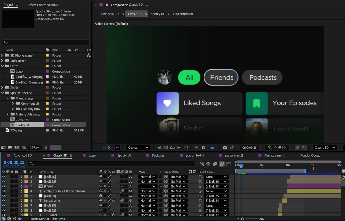Click the timeline layer search field
Viewport: 345px width, 221px height.
coord(112,164)
